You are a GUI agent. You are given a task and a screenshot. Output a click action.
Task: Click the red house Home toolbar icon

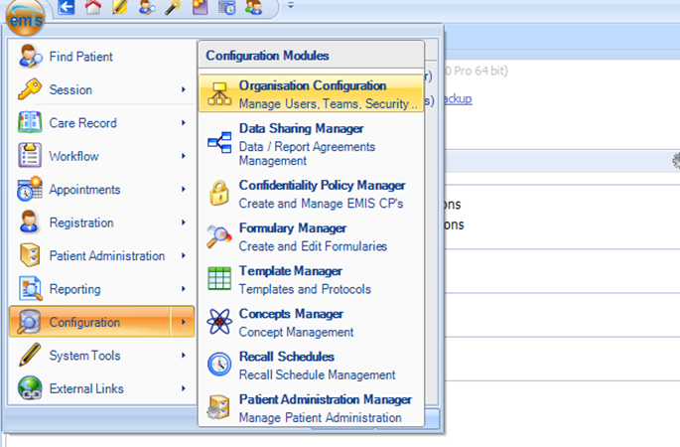click(x=93, y=9)
